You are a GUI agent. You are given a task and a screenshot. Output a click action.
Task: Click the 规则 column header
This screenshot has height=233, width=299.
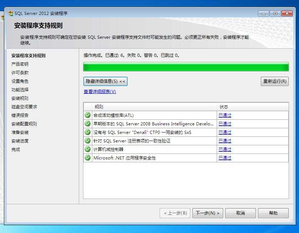154,107
